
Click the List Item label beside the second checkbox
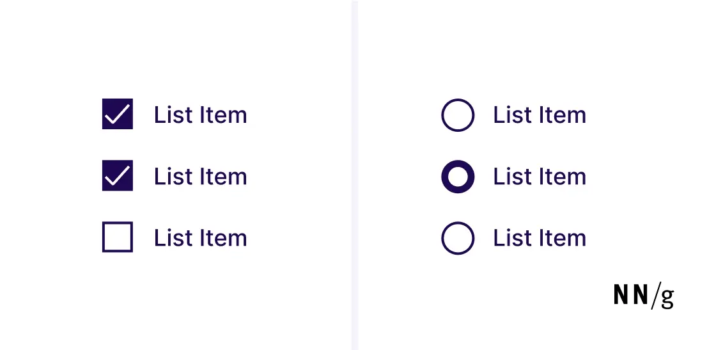pyautogui.click(x=200, y=177)
